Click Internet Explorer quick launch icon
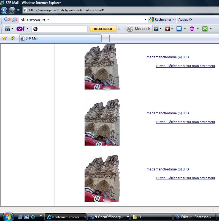 pos(33,217)
